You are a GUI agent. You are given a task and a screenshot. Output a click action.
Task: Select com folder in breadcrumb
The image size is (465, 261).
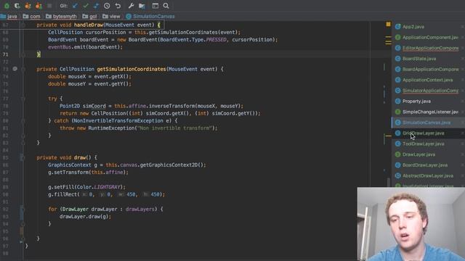tap(31, 16)
